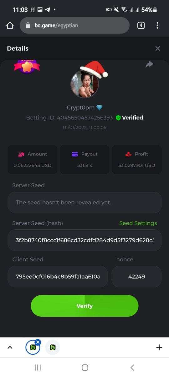Add a new tab with plus icon
Viewport: 169px width, 377px height.
pyautogui.click(x=159, y=347)
